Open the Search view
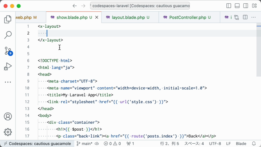The width and height of the screenshot is (261, 147). pos(8,35)
